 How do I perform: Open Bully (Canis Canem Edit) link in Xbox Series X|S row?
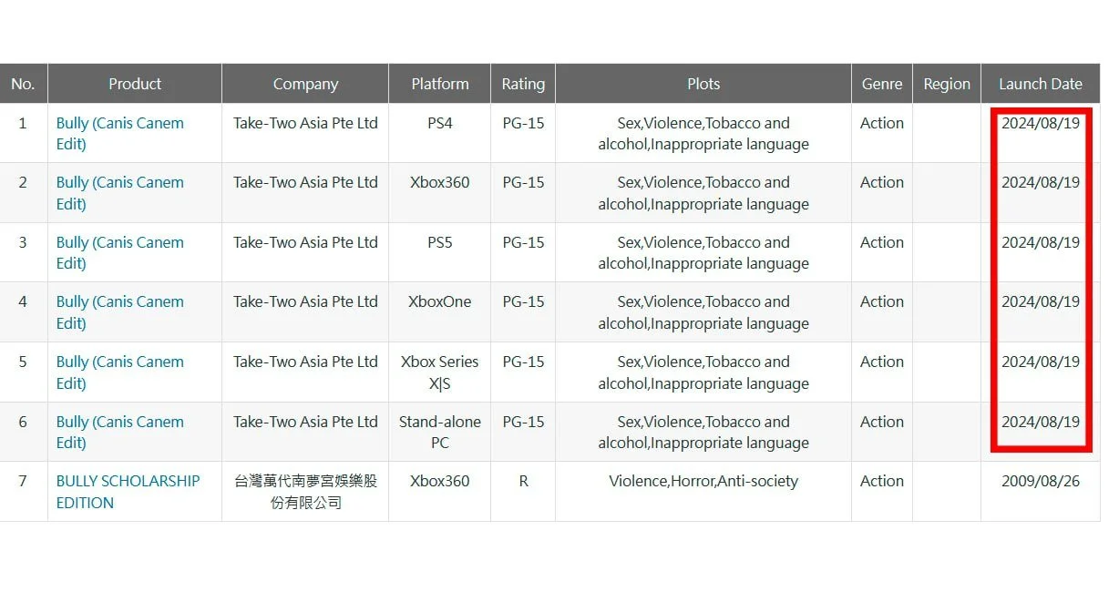point(119,372)
